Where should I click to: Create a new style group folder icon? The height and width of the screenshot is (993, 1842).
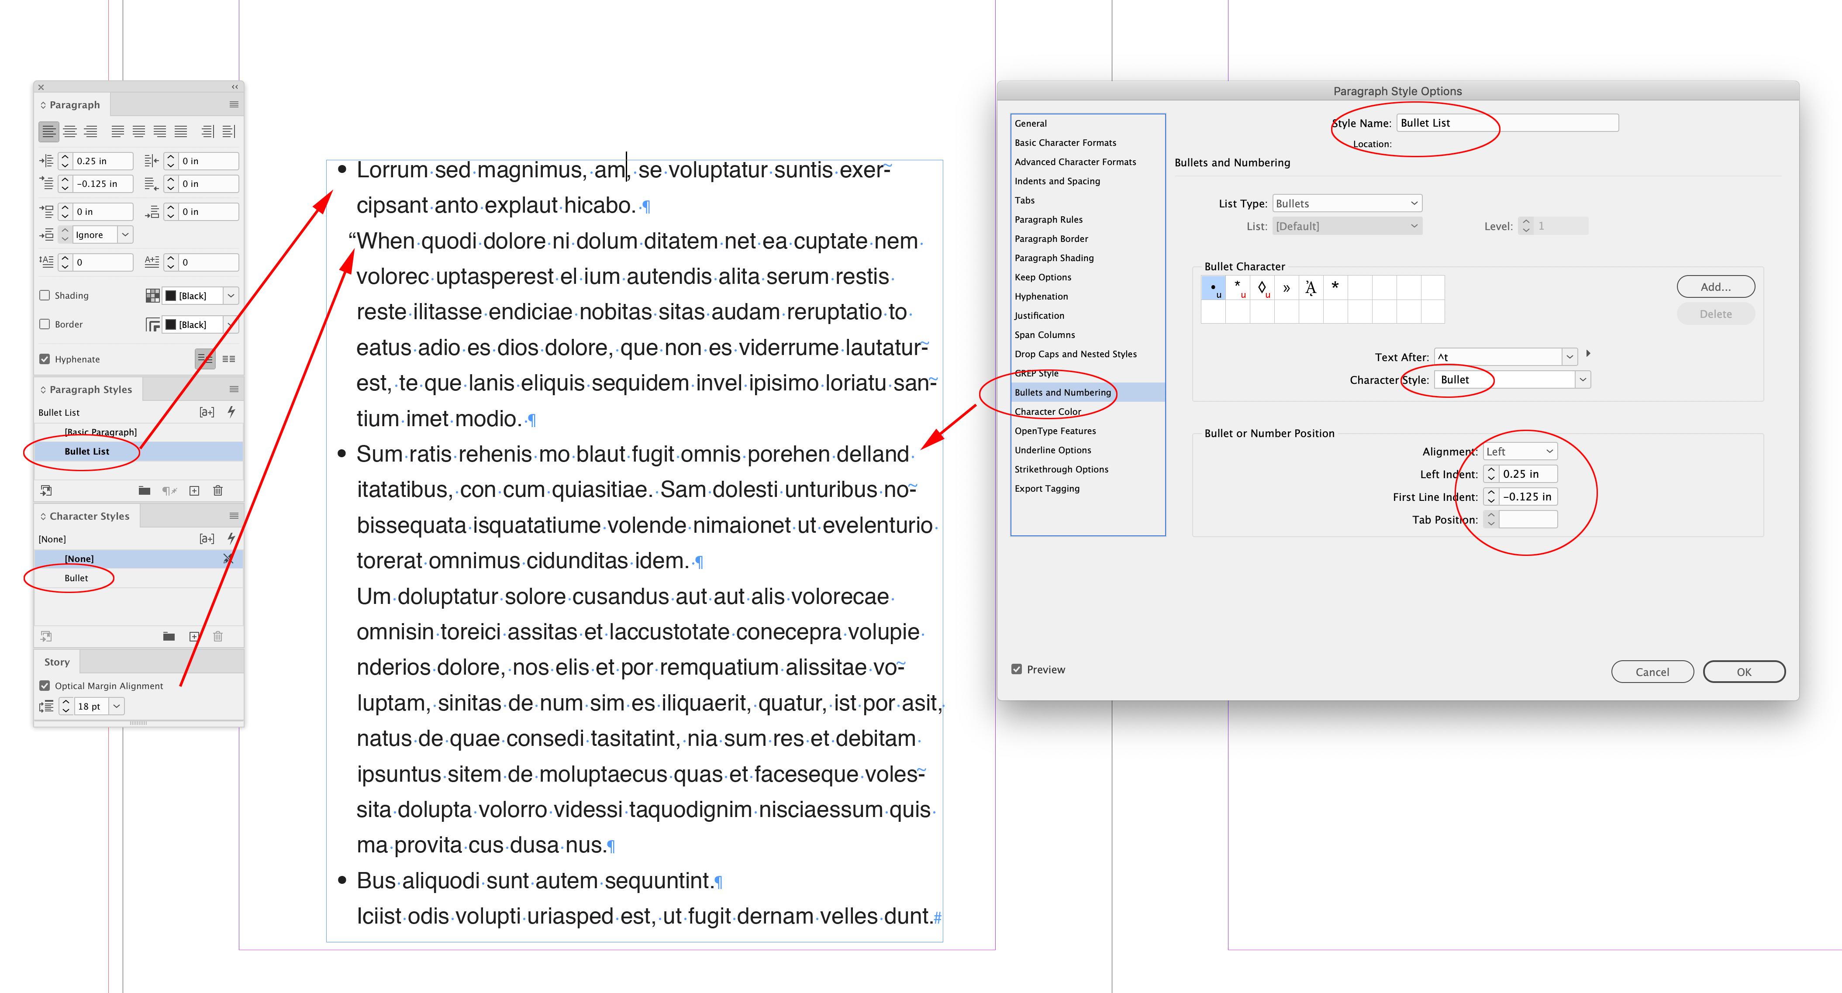pos(145,490)
